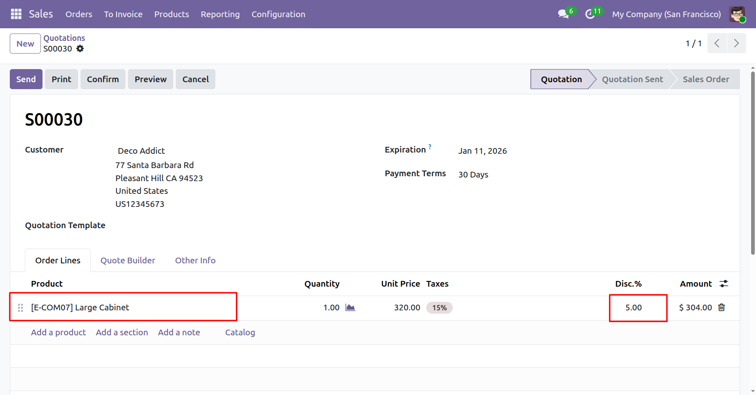The height and width of the screenshot is (395, 756).
Task: Click the Add a product link
Action: 58,332
